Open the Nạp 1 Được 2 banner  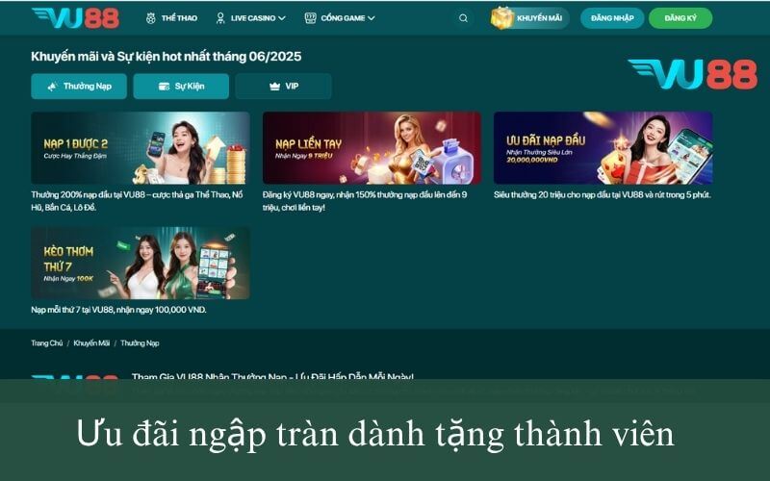click(x=141, y=148)
